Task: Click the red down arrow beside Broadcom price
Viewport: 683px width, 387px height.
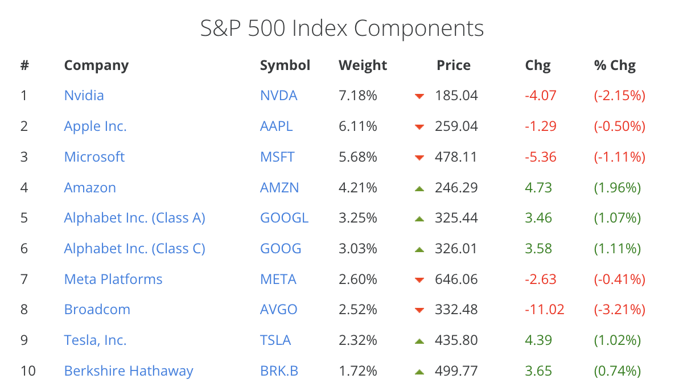Action: (419, 310)
